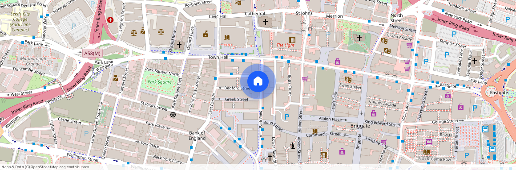Select the church cross icon on Oxford Row

point(179,45)
